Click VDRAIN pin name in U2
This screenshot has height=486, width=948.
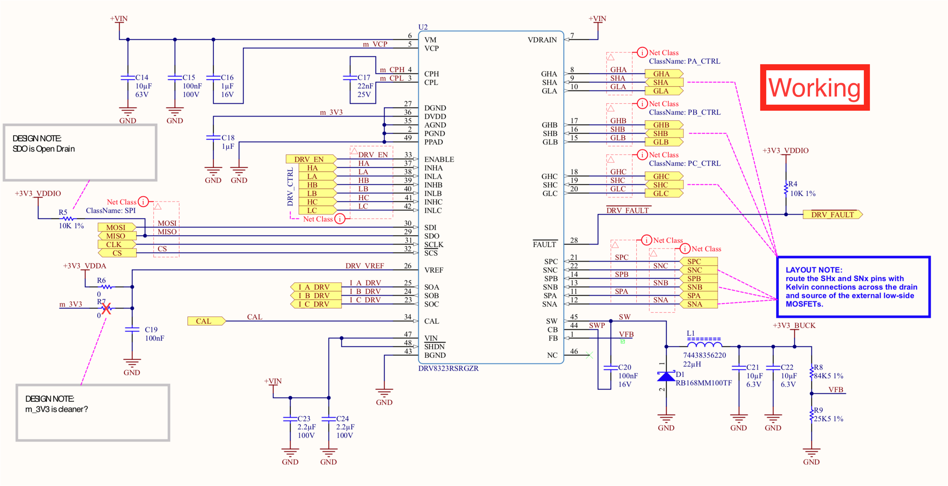pyautogui.click(x=542, y=40)
